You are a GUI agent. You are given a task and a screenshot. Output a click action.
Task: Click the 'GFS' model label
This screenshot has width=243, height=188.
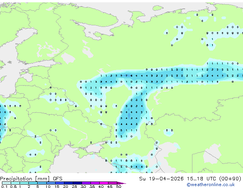(57, 179)
